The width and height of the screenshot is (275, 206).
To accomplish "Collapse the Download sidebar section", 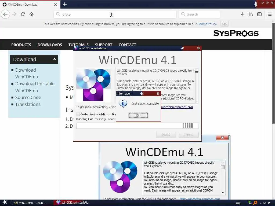I will pos(55,59).
